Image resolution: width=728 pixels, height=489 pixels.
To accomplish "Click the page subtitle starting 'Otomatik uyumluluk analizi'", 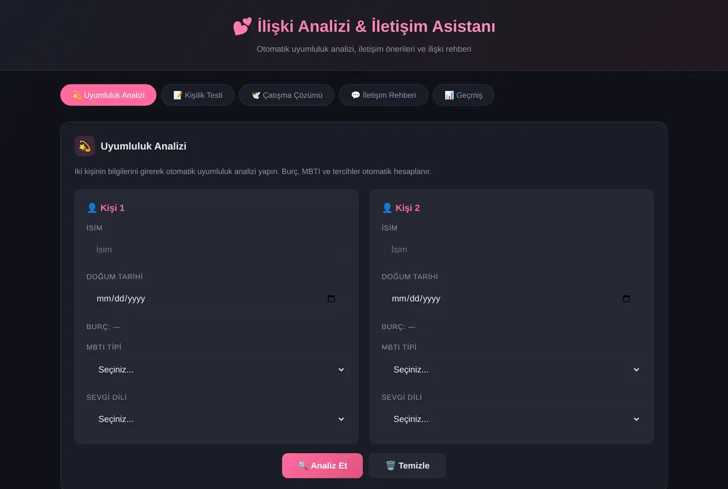I will [x=364, y=49].
